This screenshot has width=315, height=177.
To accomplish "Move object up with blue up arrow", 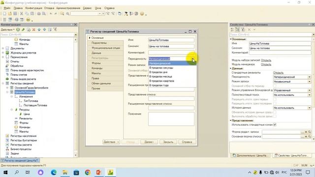I will pos(39,29).
